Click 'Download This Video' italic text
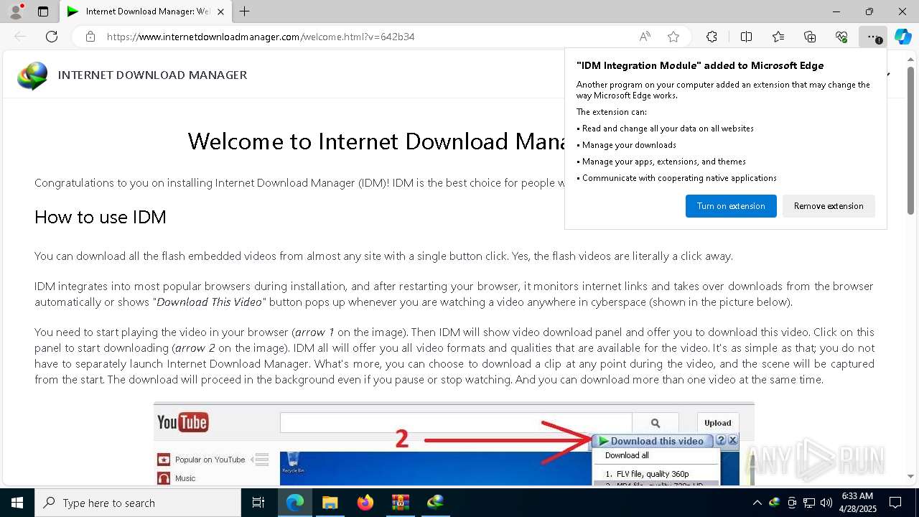 click(210, 302)
